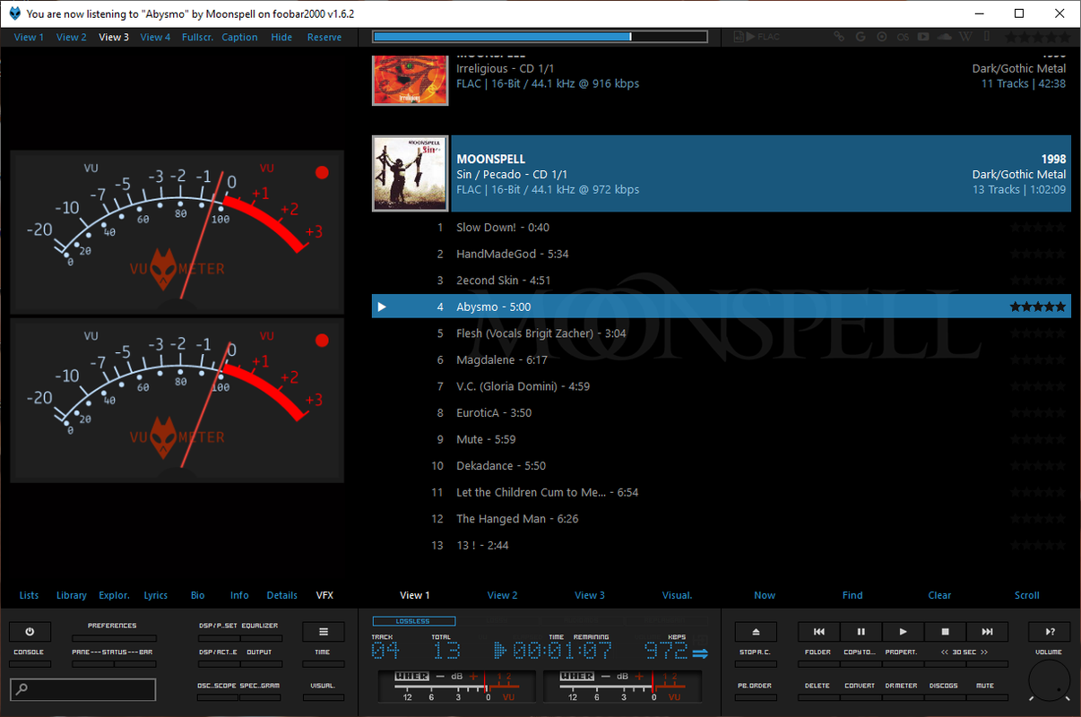The width and height of the screenshot is (1081, 717).
Task: Click the now-playing arrow on Abysmo row
Action: (382, 307)
